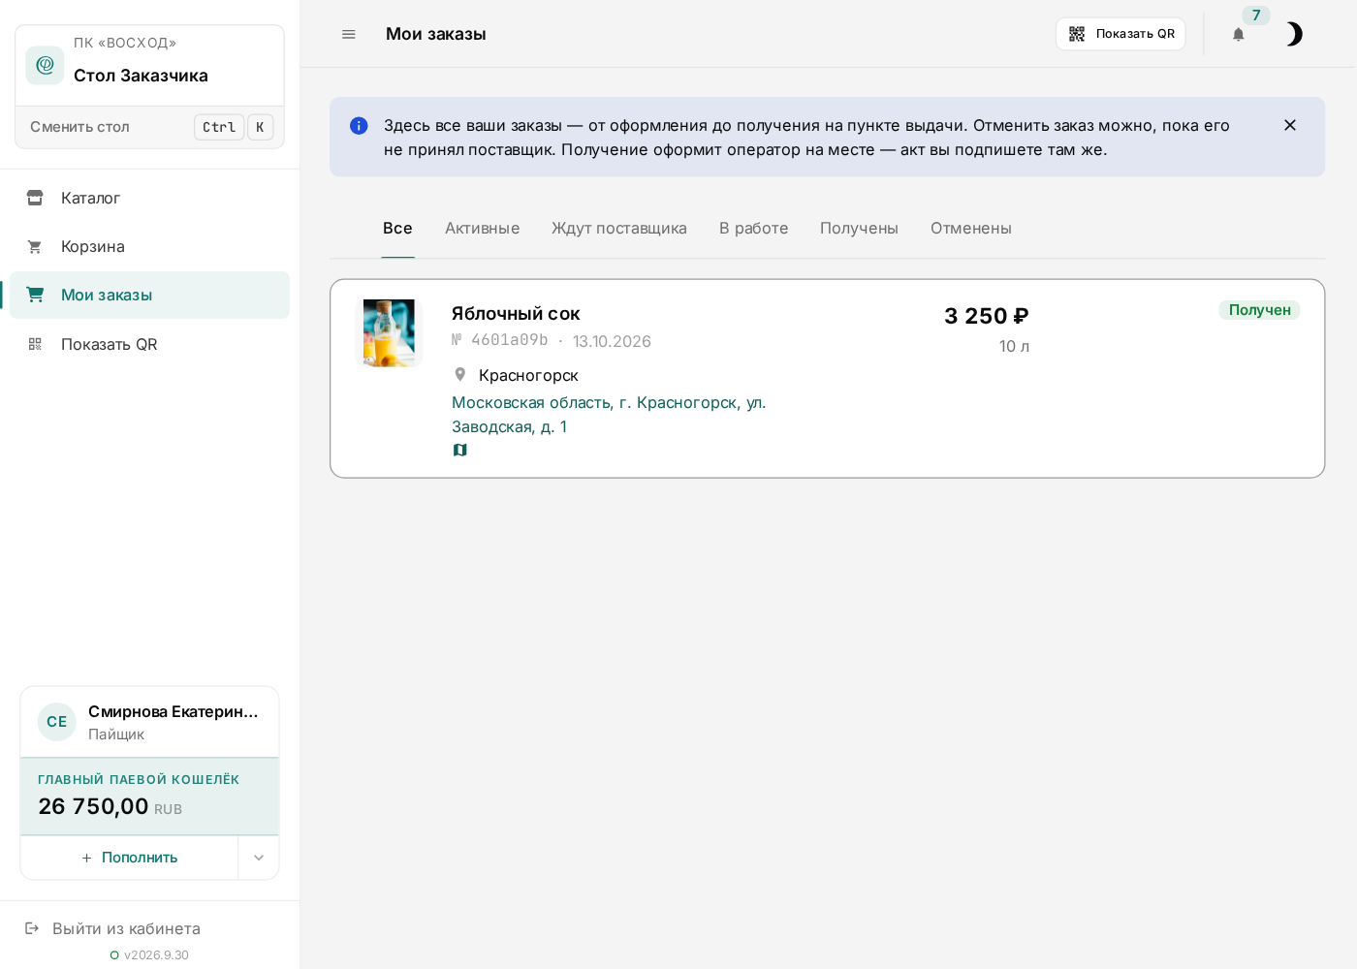Image resolution: width=1357 pixels, height=969 pixels.
Task: Click the СЕ user avatar
Action: coord(57,722)
